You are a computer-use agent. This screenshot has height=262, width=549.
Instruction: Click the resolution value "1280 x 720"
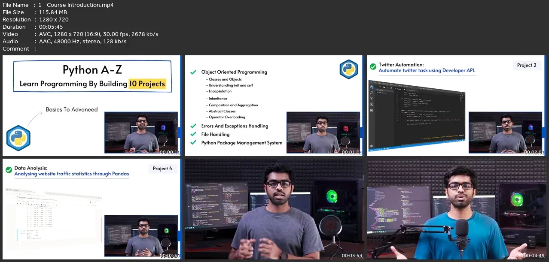pyautogui.click(x=53, y=19)
